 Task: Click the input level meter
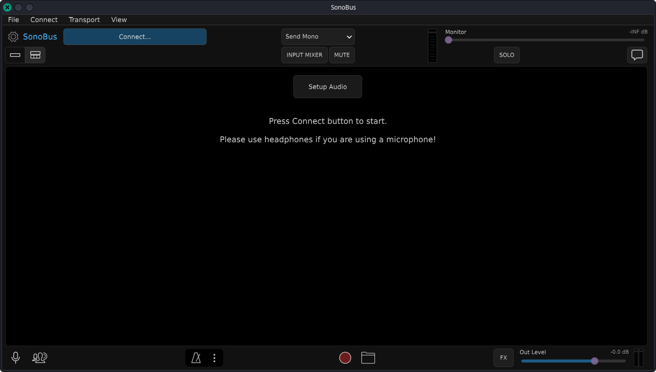coord(432,46)
